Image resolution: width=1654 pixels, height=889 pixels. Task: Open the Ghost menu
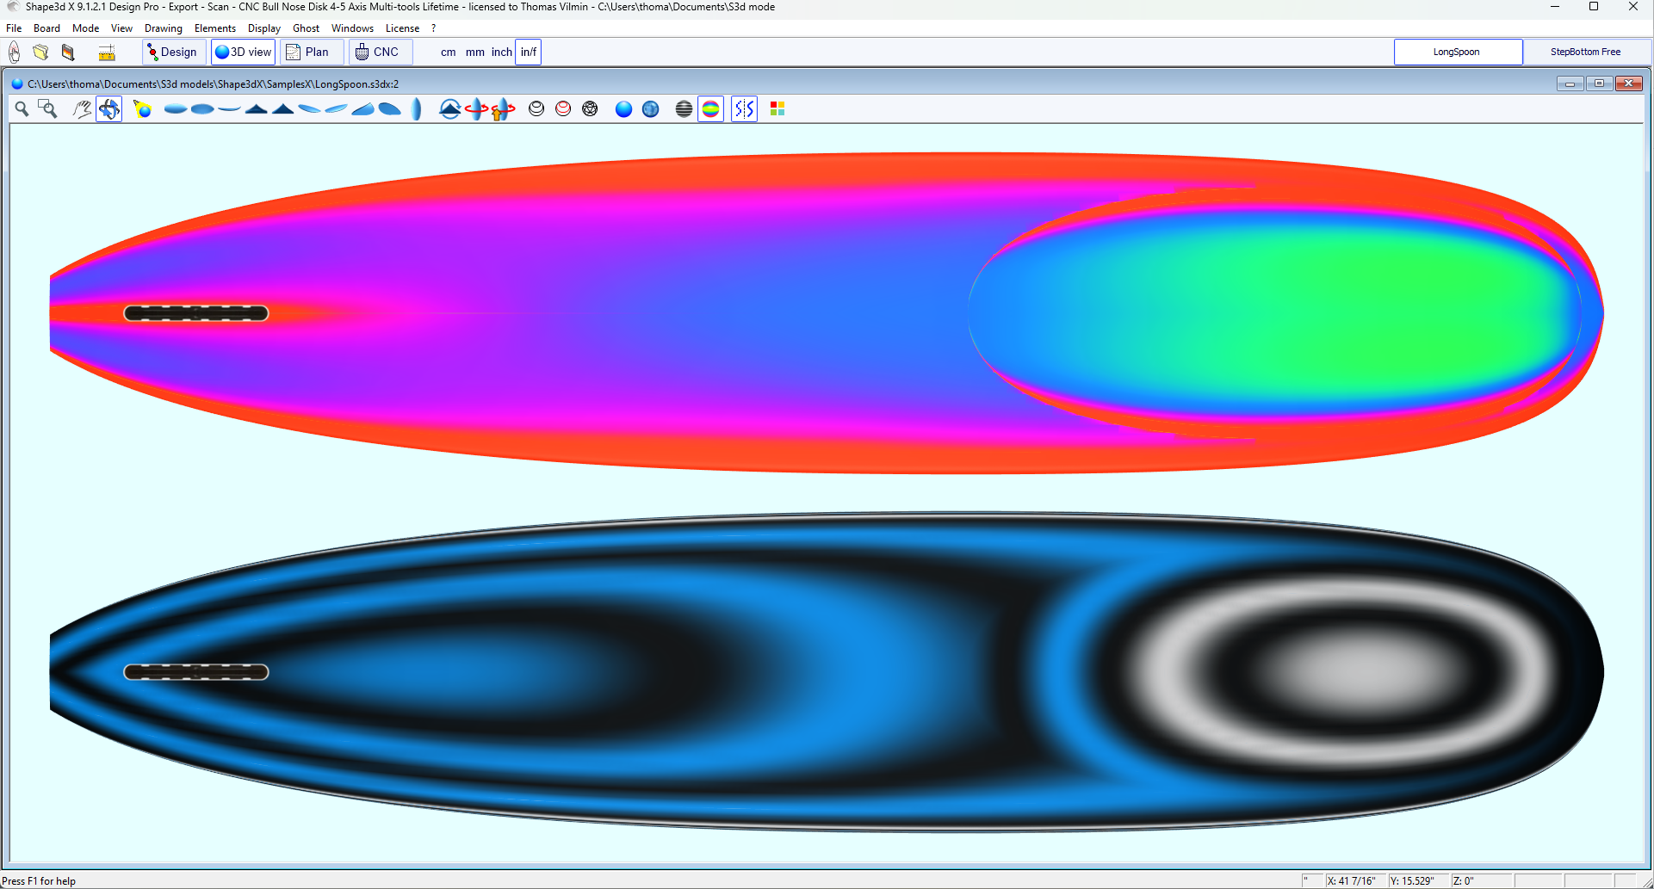click(306, 28)
